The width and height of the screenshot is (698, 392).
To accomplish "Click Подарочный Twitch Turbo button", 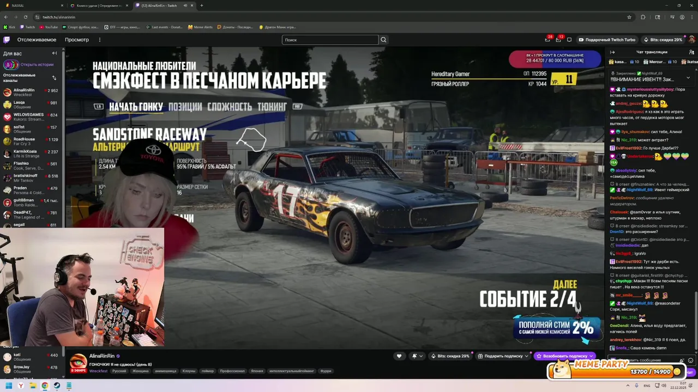I will tap(607, 40).
